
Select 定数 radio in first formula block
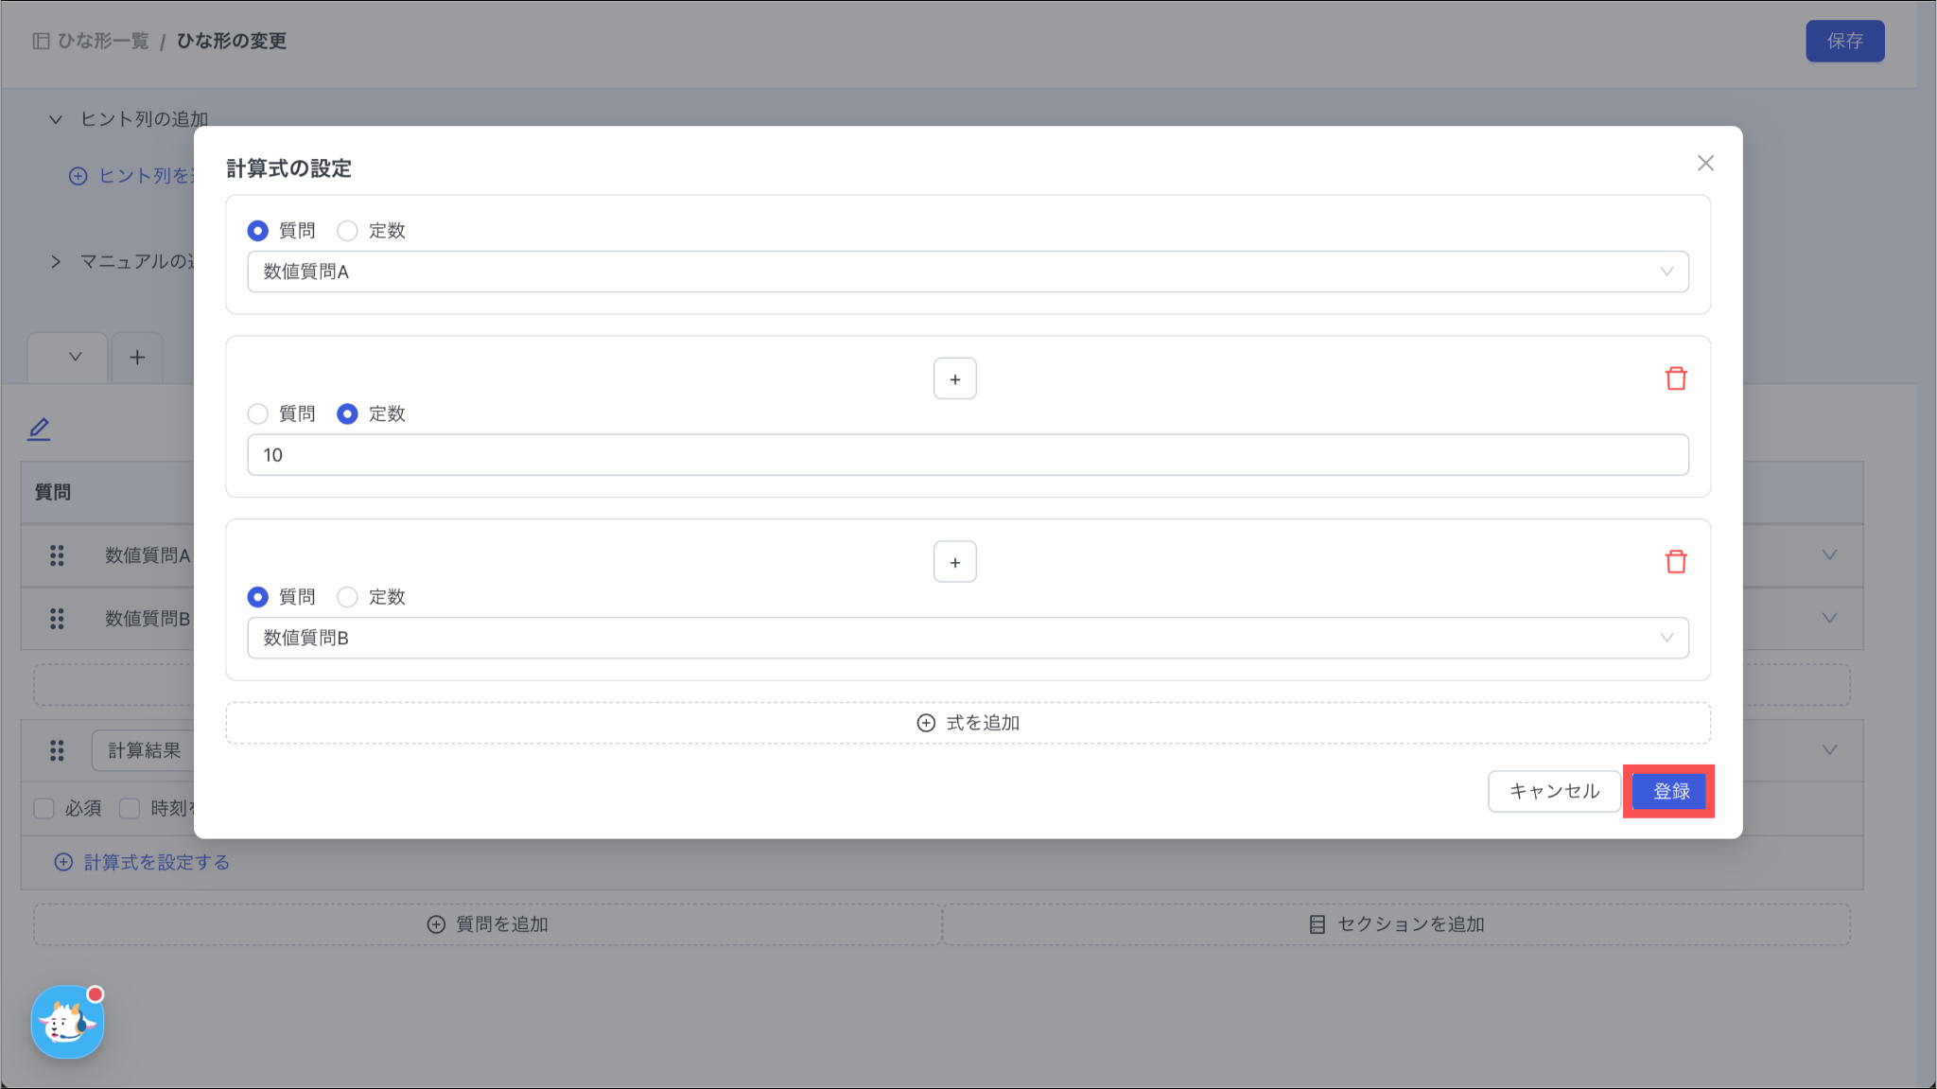click(347, 230)
